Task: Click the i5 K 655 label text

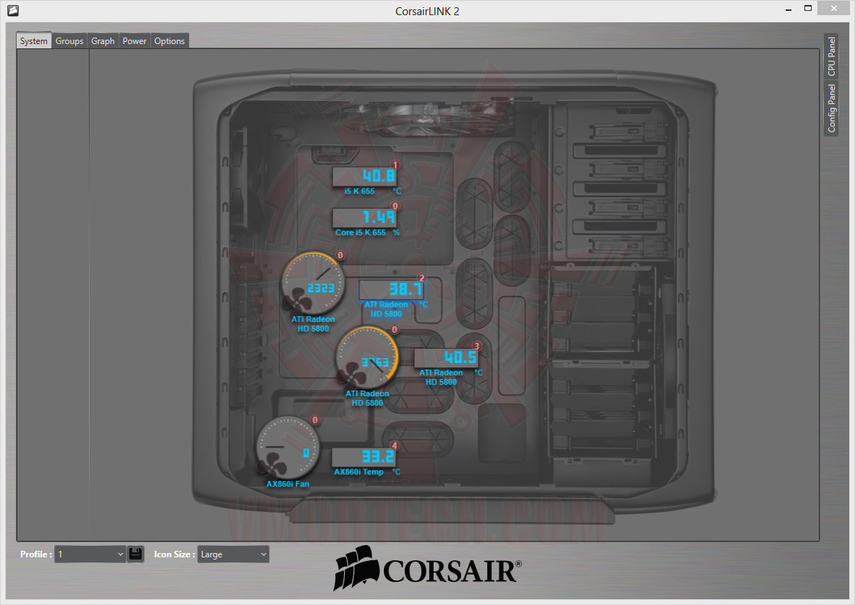Action: 359,191
